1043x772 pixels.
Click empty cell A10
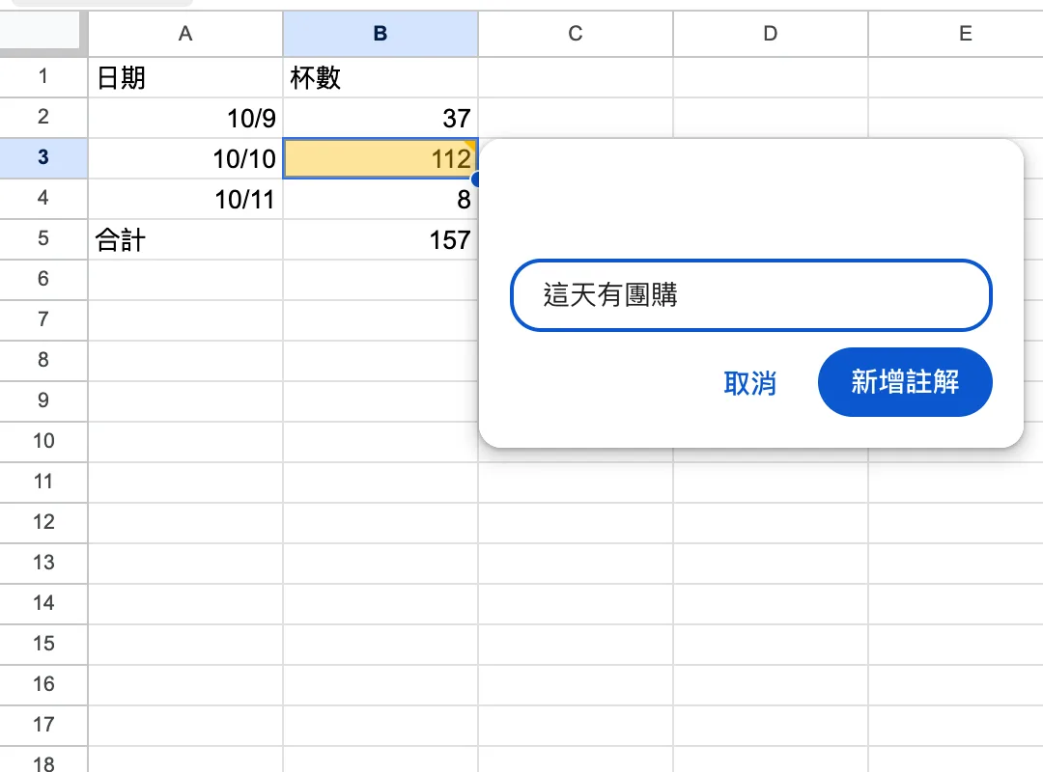(x=184, y=442)
